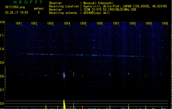The image size is (172, 109).
Task: Click observer name Masayuki Kobayashi
Action: [98, 3]
